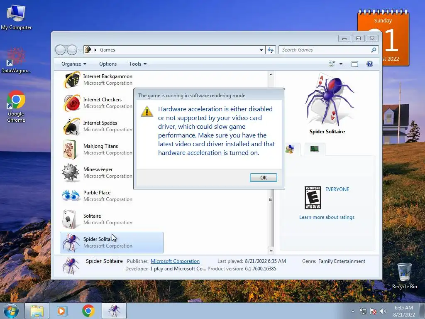The image size is (425, 319).
Task: Switch to the ratings tab in preview pane
Action: pos(291,149)
